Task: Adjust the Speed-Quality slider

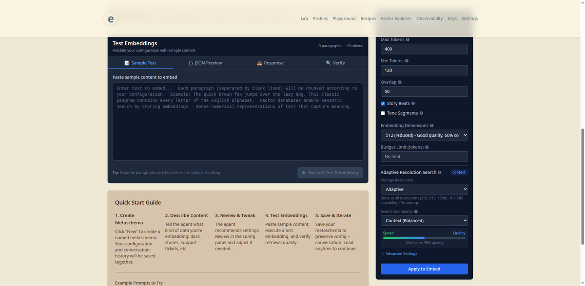Action: pos(424,237)
